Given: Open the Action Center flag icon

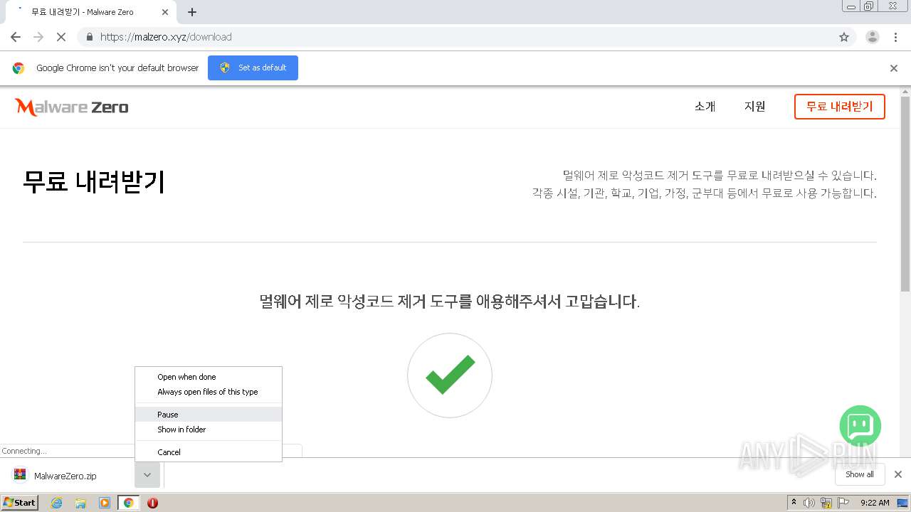Looking at the screenshot, I should point(843,503).
